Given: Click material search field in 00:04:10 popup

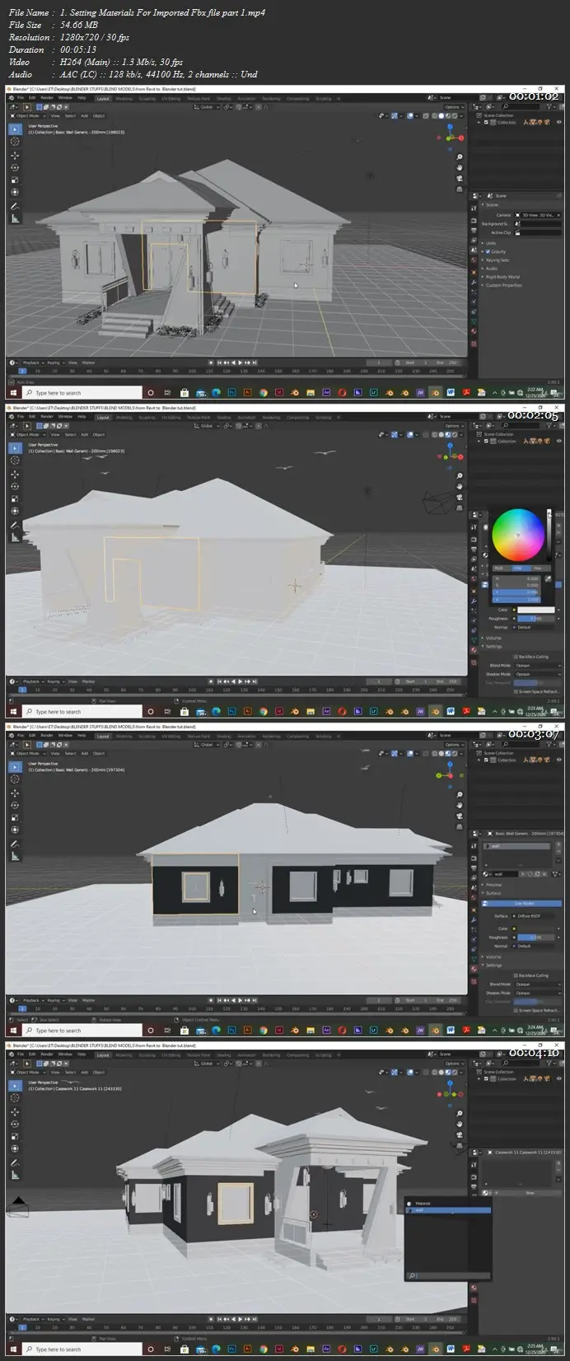Looking at the screenshot, I should 448,1276.
